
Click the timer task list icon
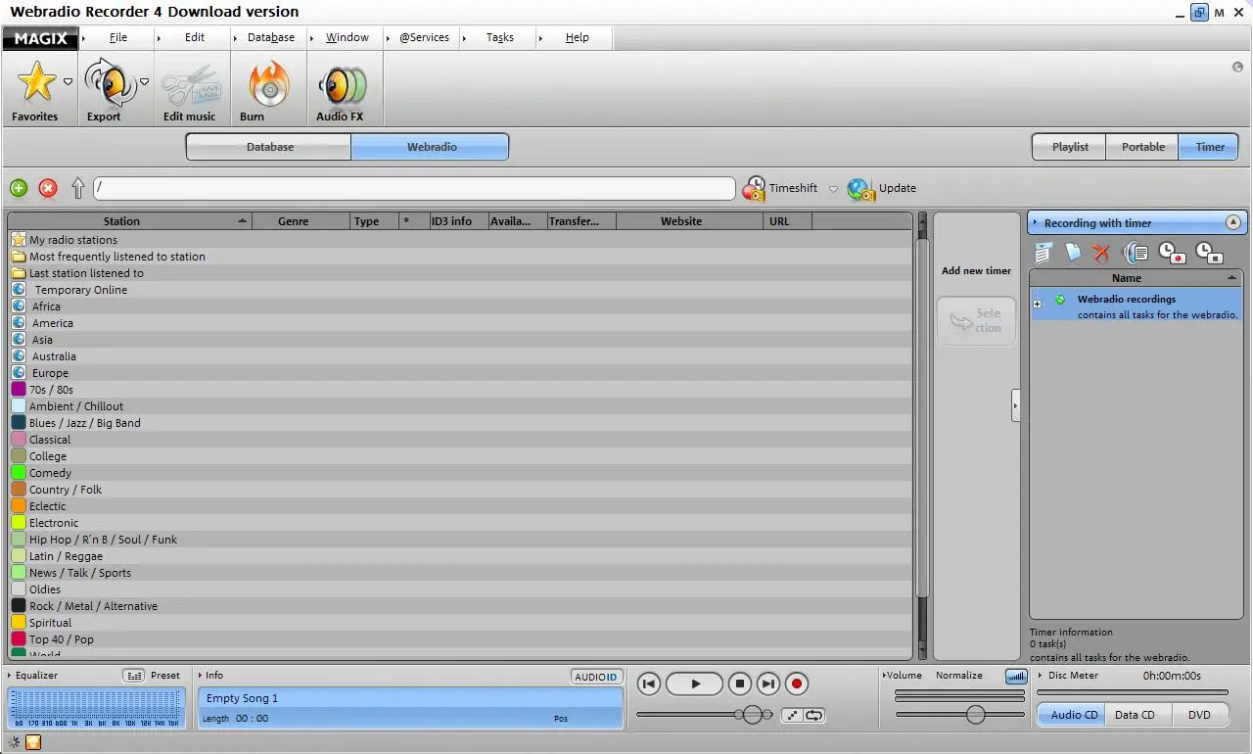1043,253
